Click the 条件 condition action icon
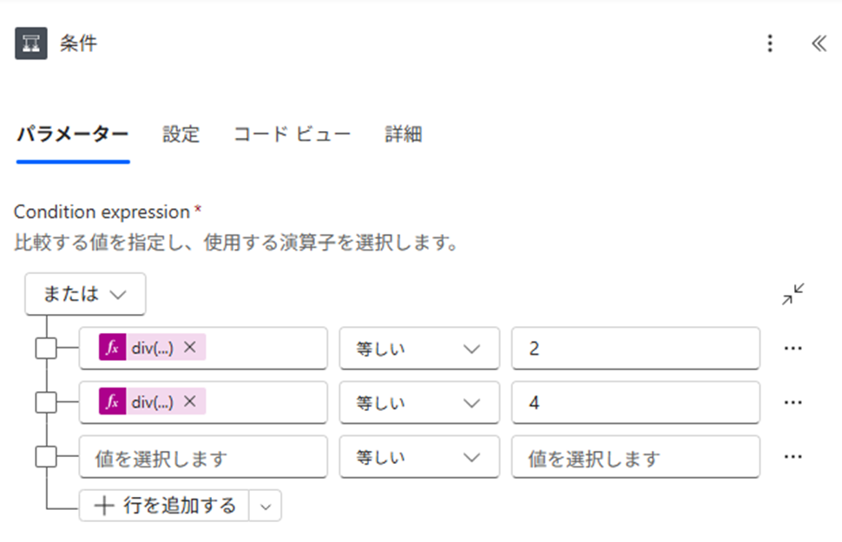Image resolution: width=842 pixels, height=542 pixels. 31,43
